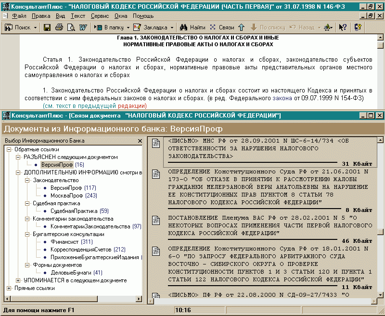The width and height of the screenshot is (385, 316).
Task: Collapse the Обратные ссылки tree node
Action: coord(9,149)
